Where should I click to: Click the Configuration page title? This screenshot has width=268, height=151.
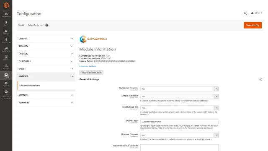(x=29, y=14)
